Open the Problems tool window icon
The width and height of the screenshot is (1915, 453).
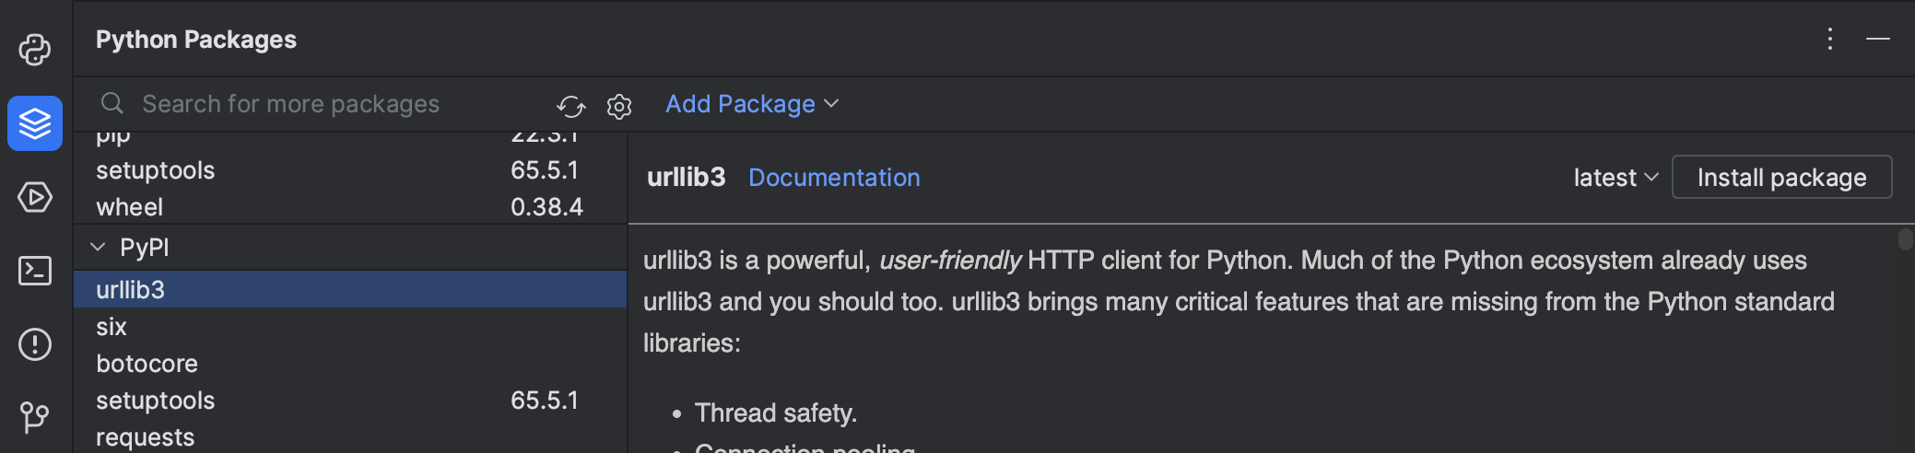35,344
